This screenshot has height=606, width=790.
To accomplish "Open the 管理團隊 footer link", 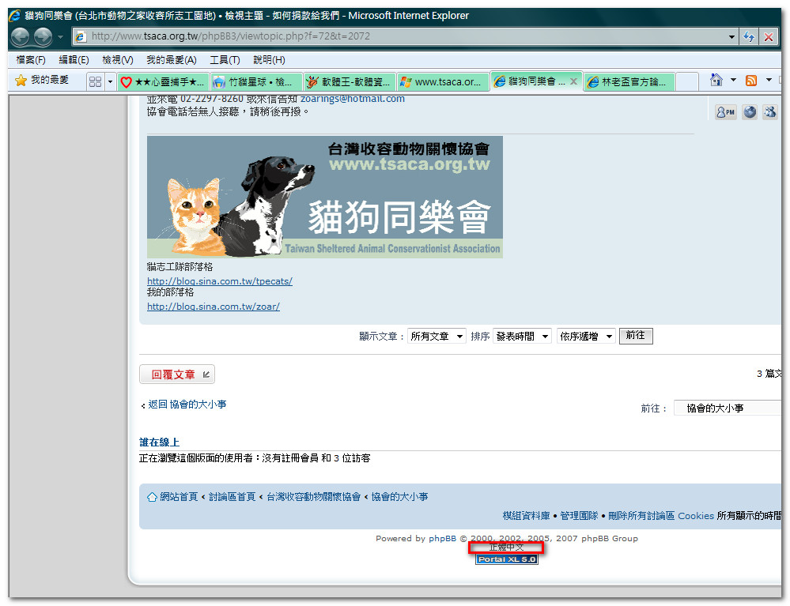I will coord(579,516).
